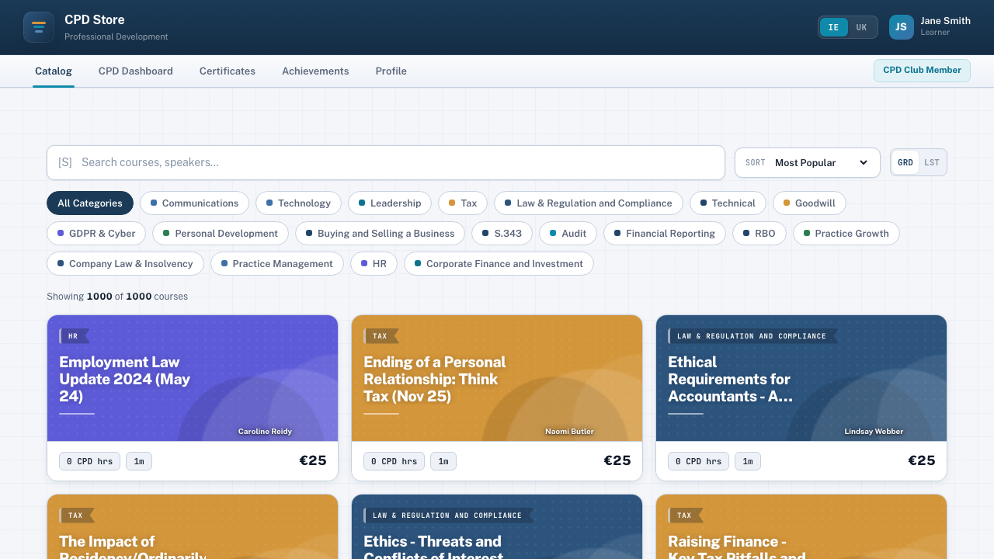Switch region to IE
Screen dimensions: 994x559
[833, 27]
